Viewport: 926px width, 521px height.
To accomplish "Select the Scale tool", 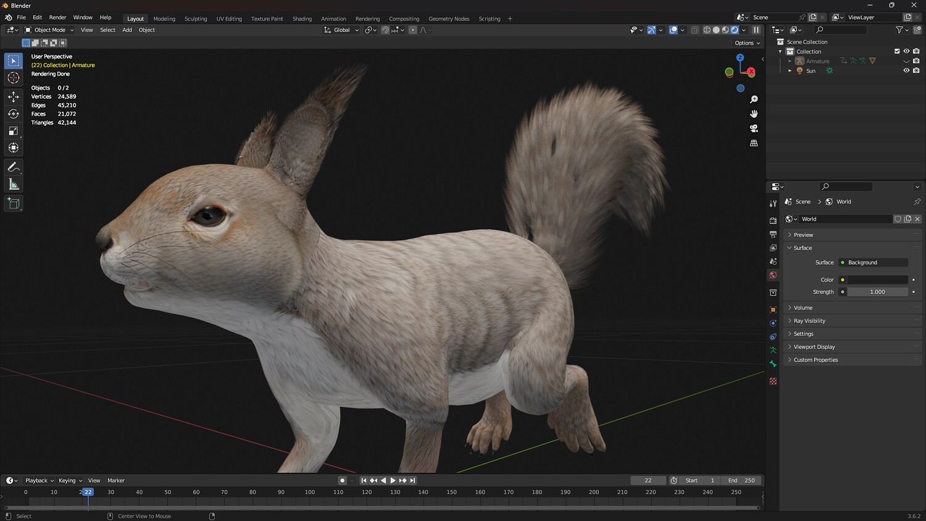I will (14, 131).
